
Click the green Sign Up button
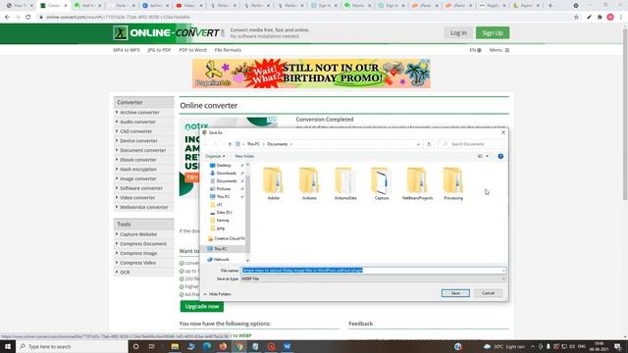493,32
